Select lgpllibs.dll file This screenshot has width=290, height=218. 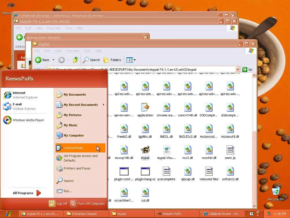coord(145,131)
